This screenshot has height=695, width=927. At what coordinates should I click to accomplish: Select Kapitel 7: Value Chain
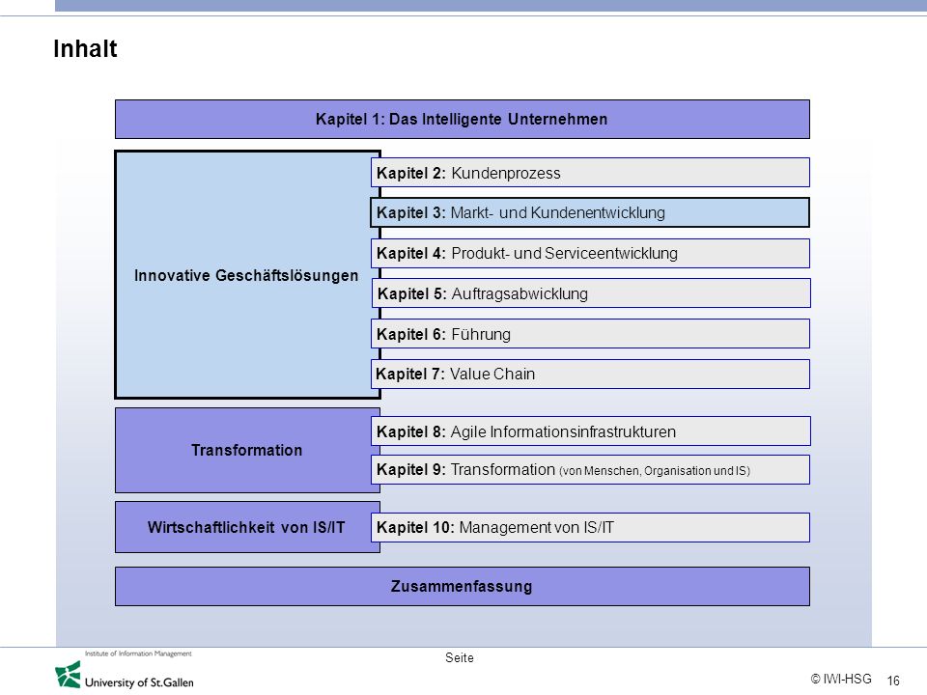click(x=590, y=375)
